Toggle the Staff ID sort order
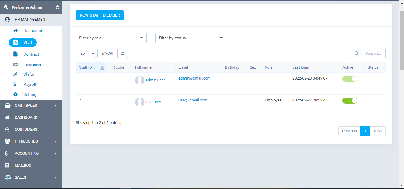404x189 pixels. click(102, 67)
